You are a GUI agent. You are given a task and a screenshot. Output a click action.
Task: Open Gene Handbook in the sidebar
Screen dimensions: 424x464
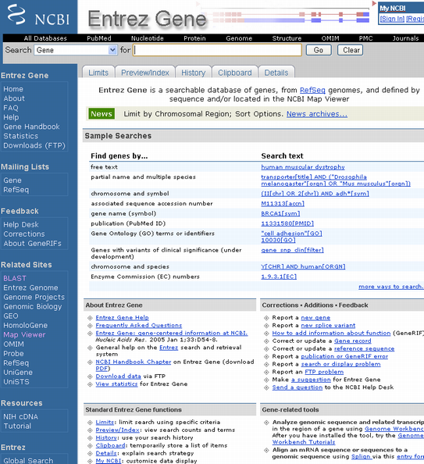31,127
